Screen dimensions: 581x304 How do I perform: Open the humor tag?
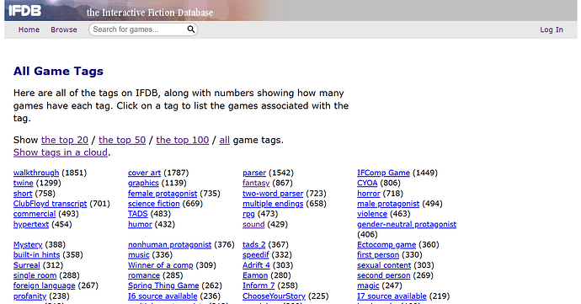(140, 224)
